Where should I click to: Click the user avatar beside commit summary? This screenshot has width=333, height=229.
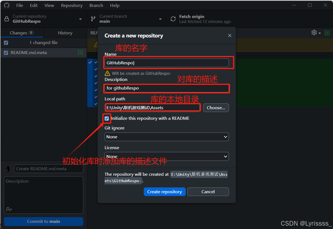[8, 169]
